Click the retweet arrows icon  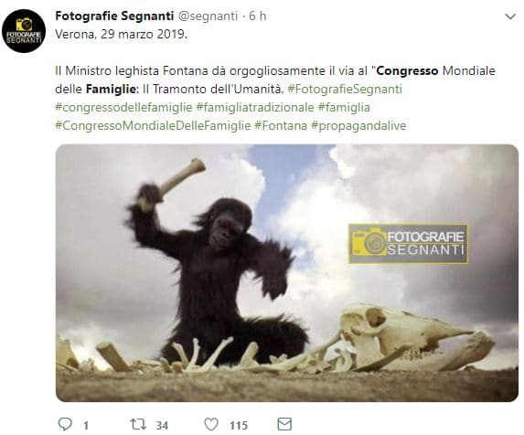(138, 424)
